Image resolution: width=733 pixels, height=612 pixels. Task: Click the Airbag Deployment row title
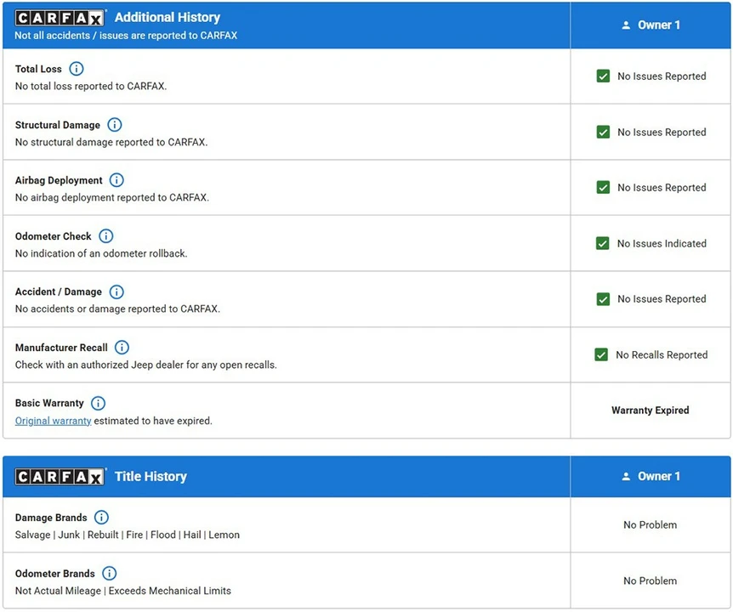click(x=59, y=181)
